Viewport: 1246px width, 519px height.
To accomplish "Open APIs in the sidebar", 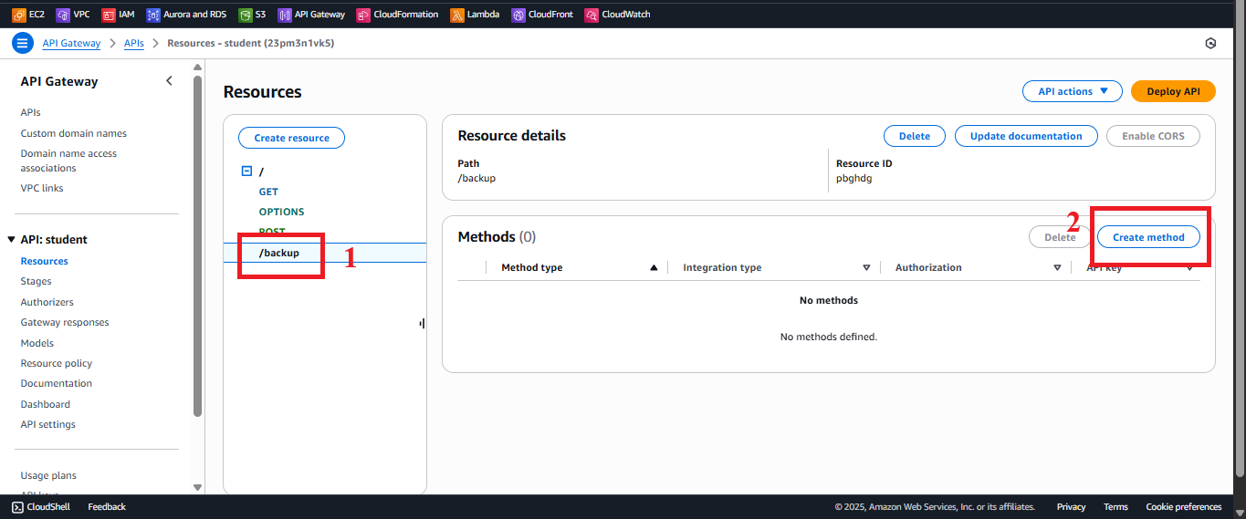I will coord(30,113).
